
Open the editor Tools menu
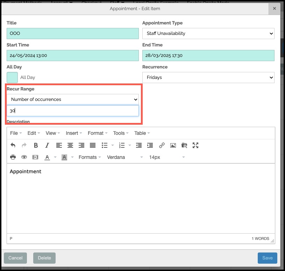tap(121, 133)
